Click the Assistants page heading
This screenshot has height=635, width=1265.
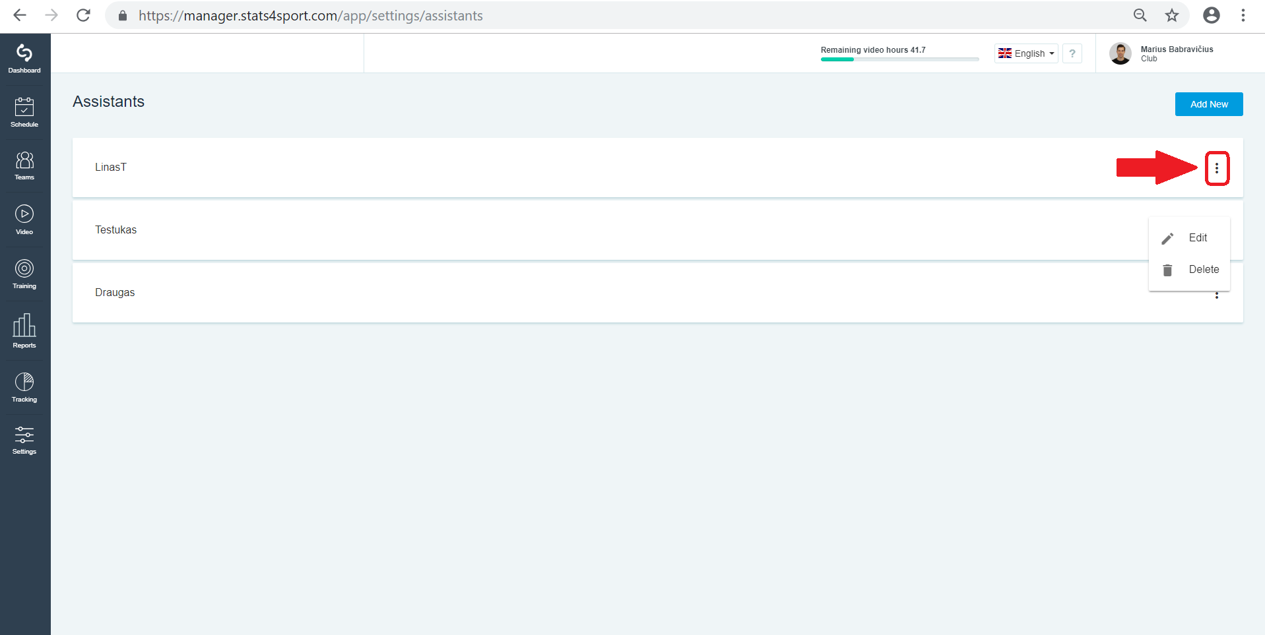click(x=109, y=102)
